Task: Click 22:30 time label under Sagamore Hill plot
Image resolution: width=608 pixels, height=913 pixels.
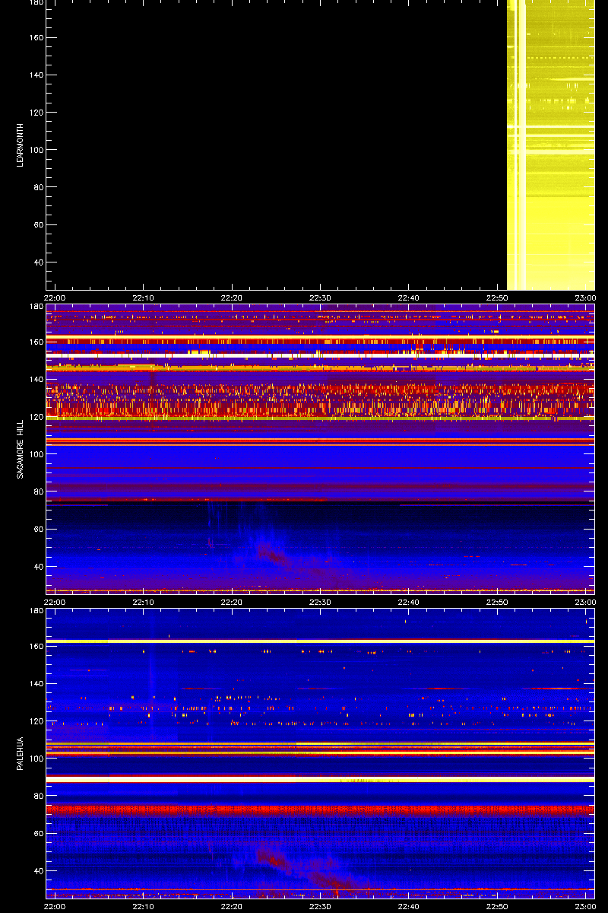Action: point(321,602)
